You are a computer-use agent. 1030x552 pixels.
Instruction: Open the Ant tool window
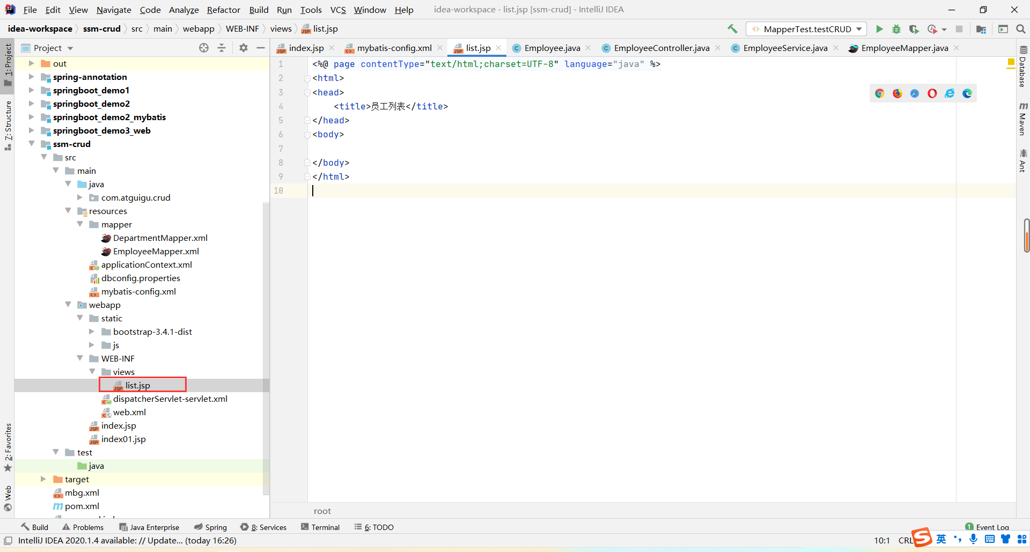click(1022, 160)
